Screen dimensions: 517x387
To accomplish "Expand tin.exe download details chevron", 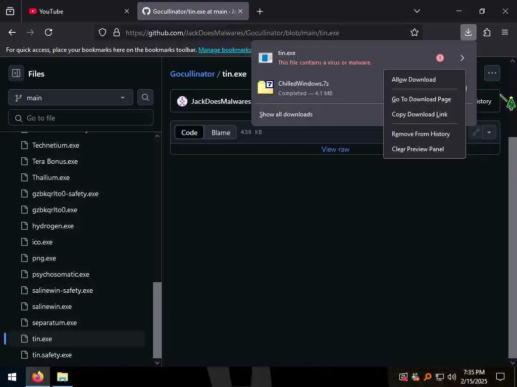I will point(462,58).
